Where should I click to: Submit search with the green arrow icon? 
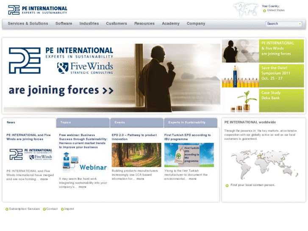pyautogui.click(x=300, y=24)
